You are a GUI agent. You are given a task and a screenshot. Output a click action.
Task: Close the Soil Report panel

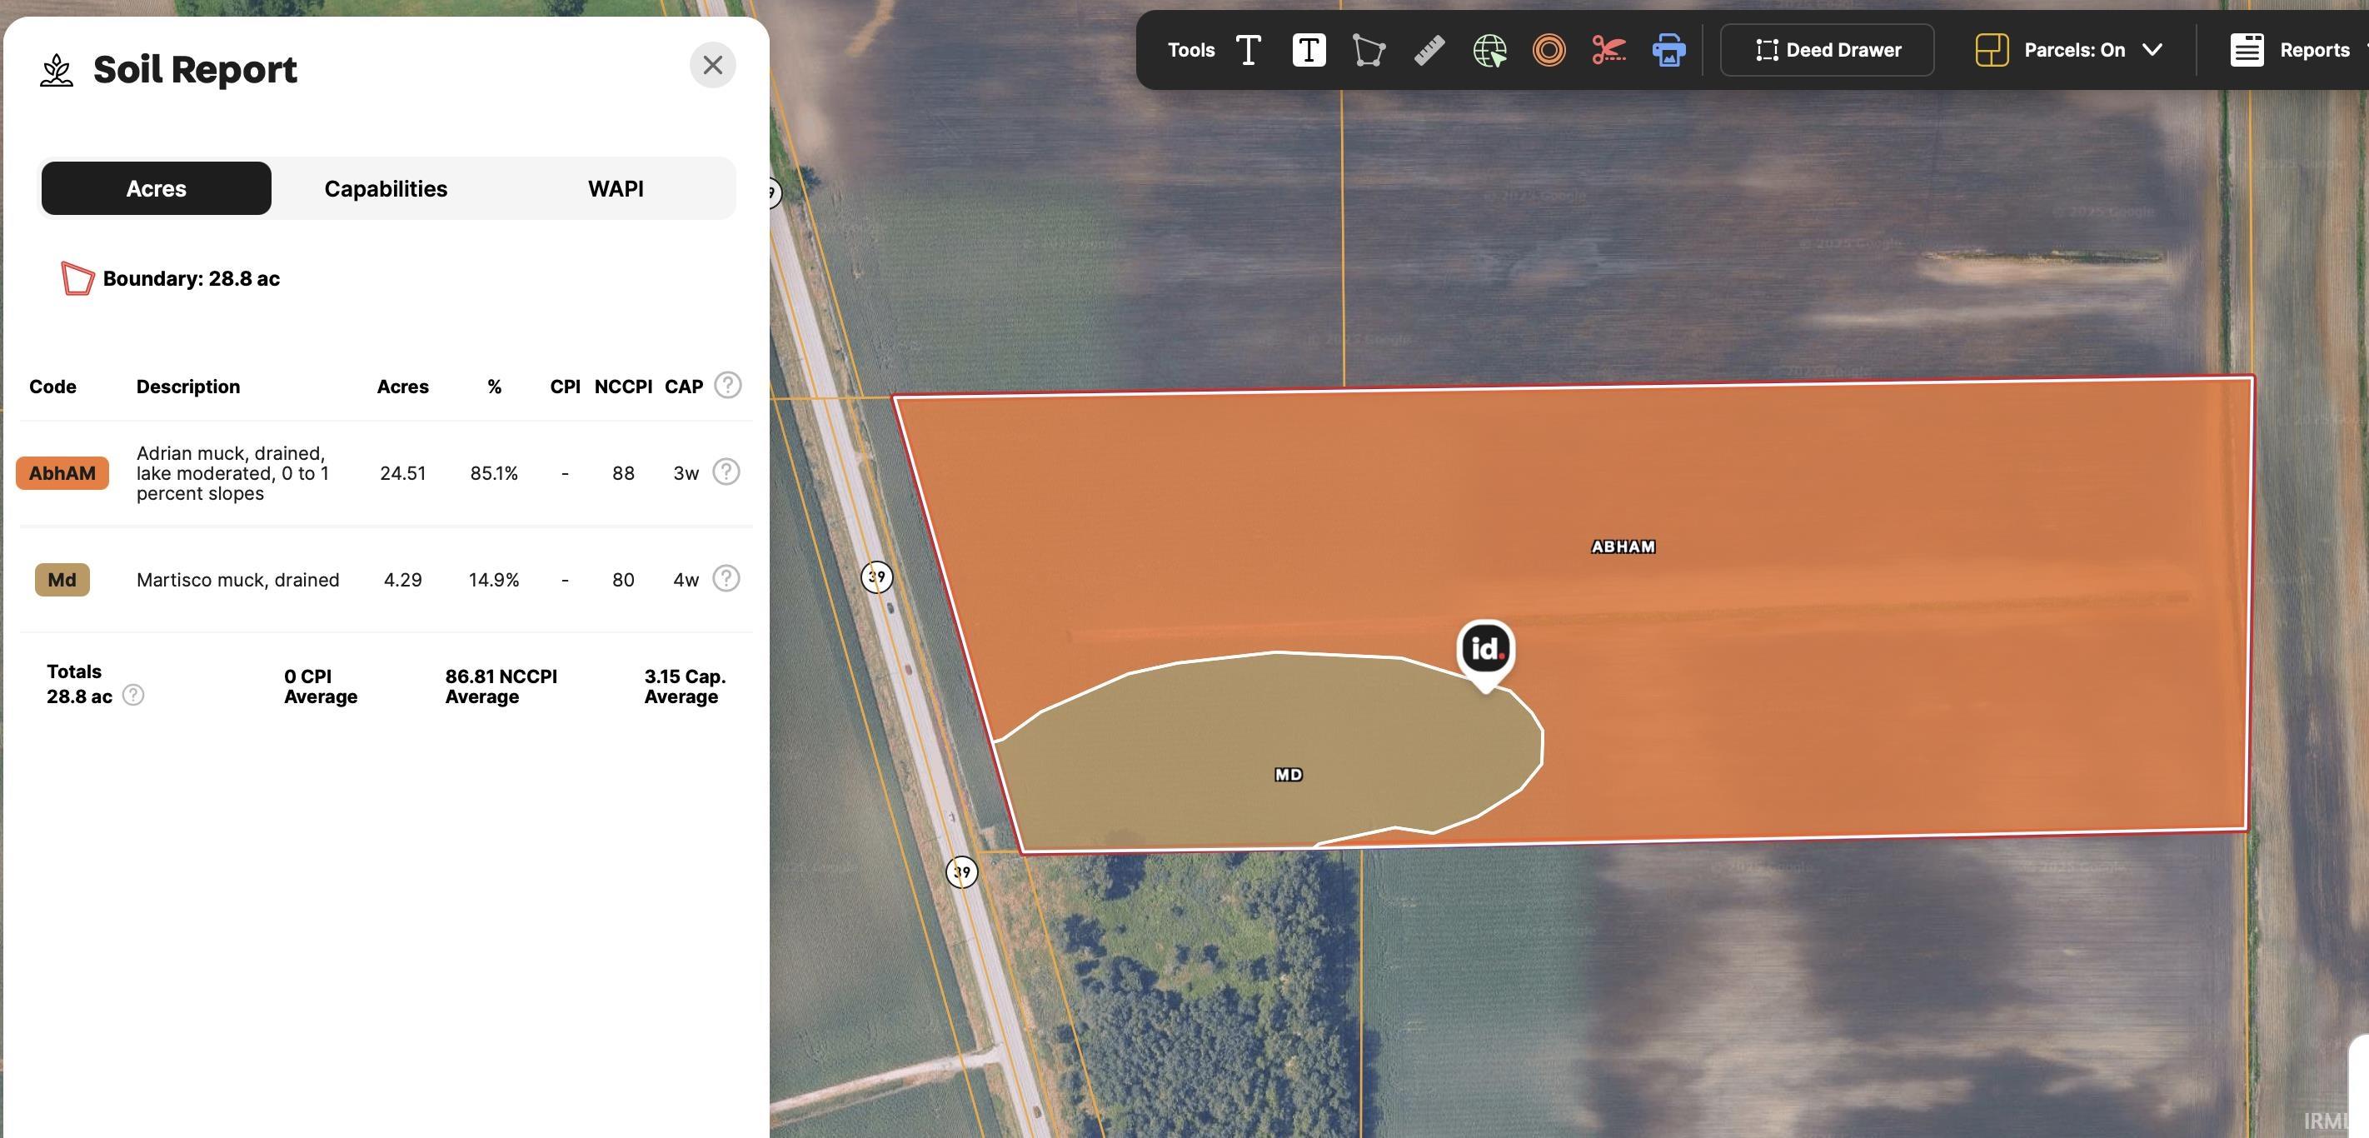click(x=713, y=65)
